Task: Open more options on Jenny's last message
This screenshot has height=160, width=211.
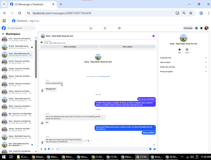Action: pos(91,141)
